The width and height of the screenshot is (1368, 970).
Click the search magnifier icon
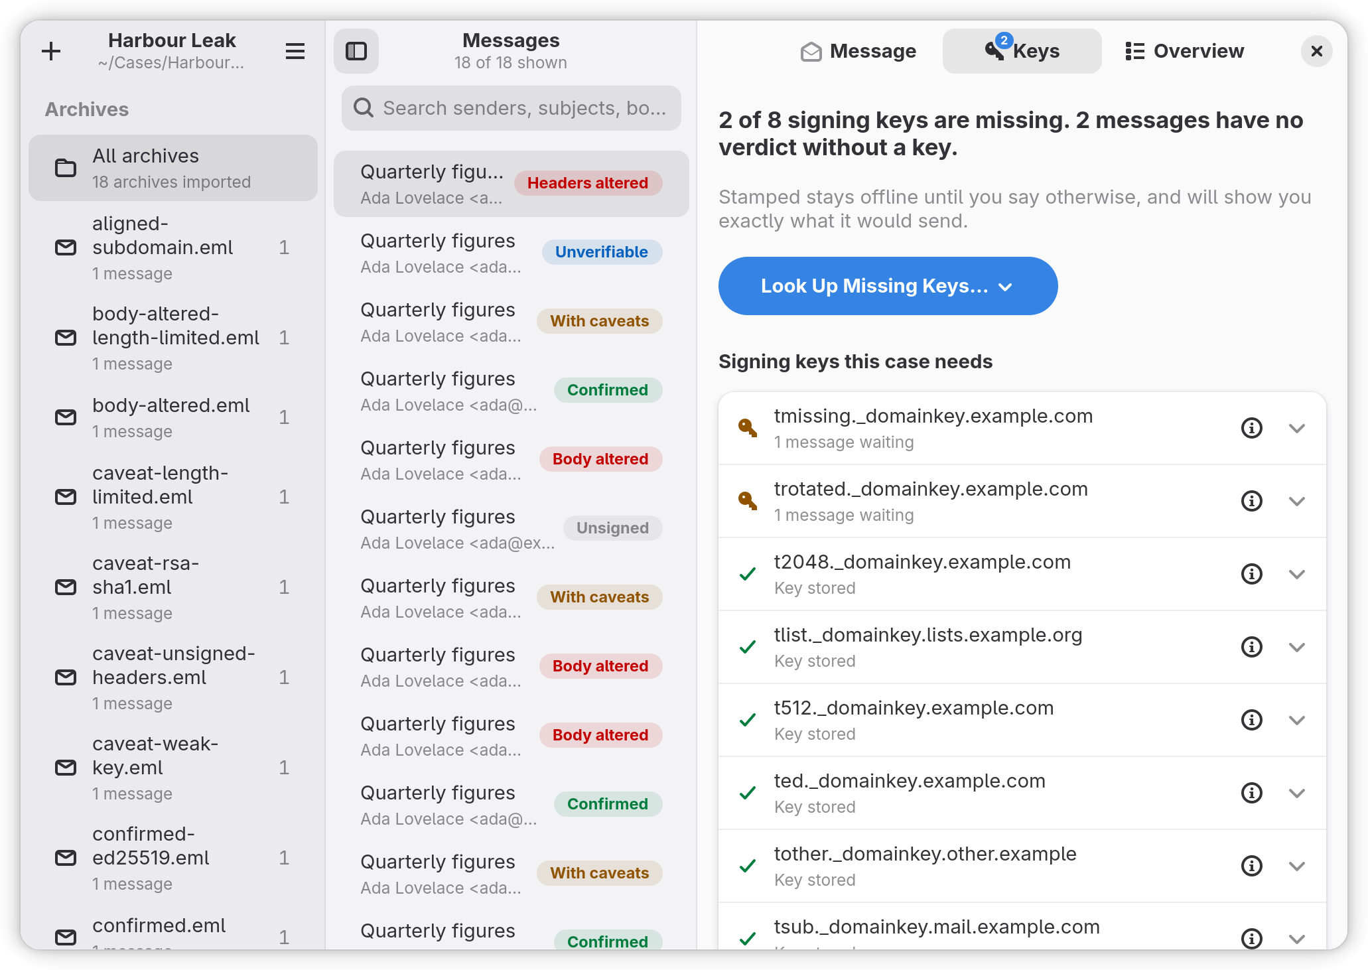(x=364, y=107)
